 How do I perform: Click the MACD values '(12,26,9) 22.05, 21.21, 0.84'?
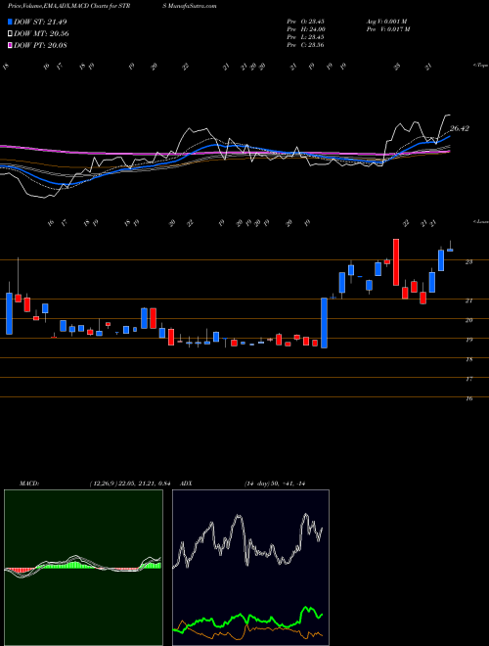(130, 484)
